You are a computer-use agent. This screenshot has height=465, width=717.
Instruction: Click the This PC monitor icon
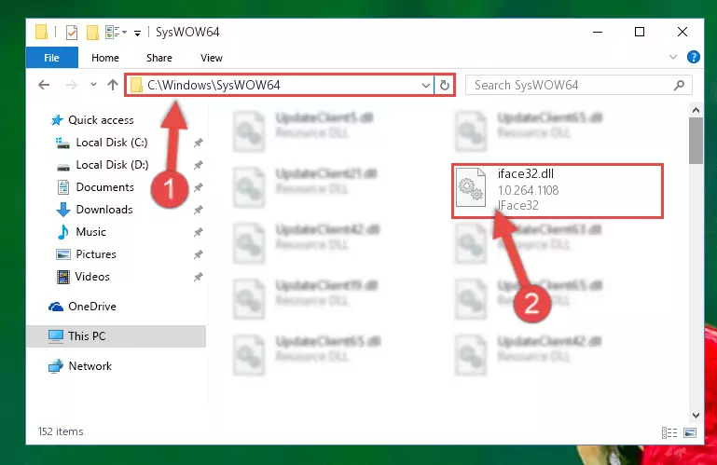tap(56, 336)
